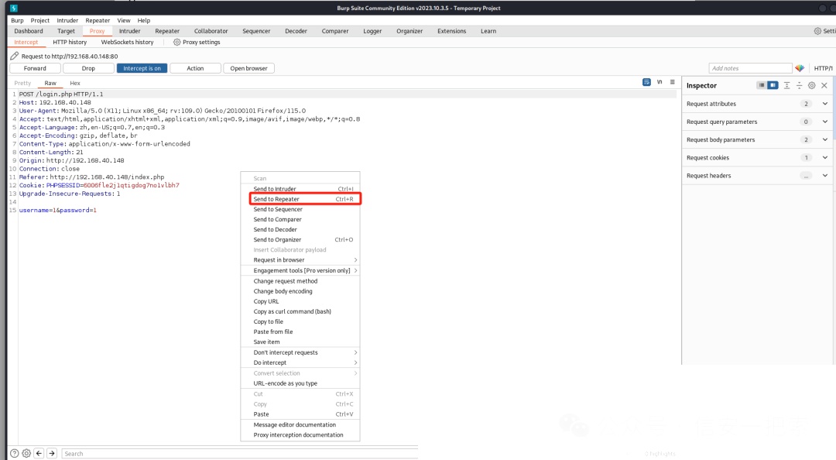The width and height of the screenshot is (836, 460).
Task: Open Request in browser submenu
Action: point(300,260)
